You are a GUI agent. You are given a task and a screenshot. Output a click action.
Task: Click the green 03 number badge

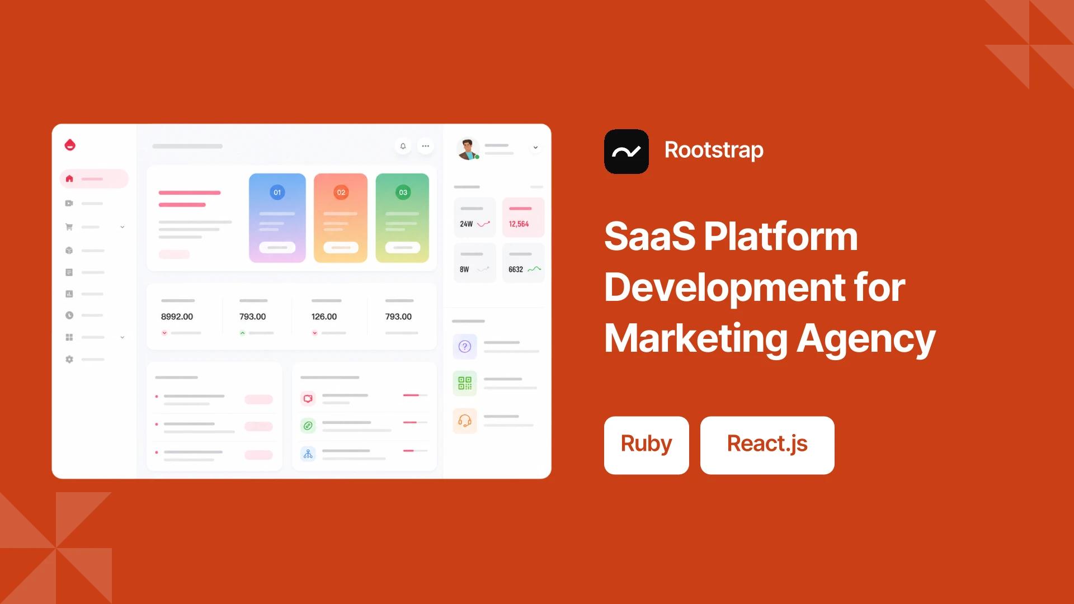tap(403, 192)
